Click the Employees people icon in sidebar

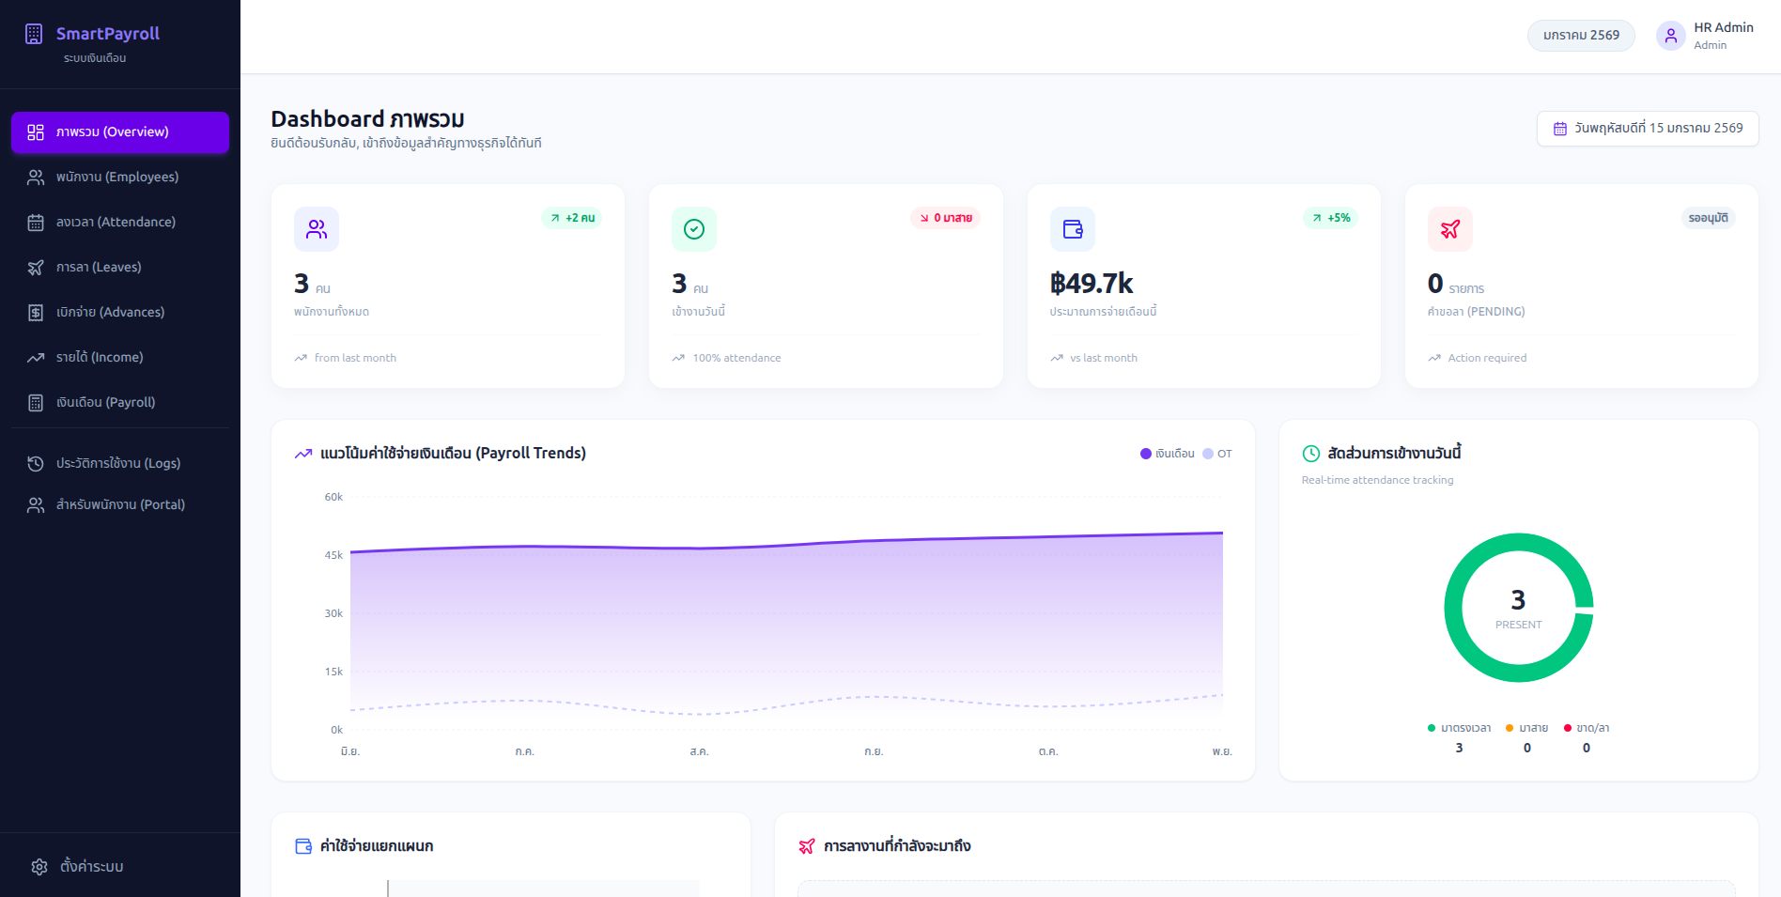pos(36,178)
